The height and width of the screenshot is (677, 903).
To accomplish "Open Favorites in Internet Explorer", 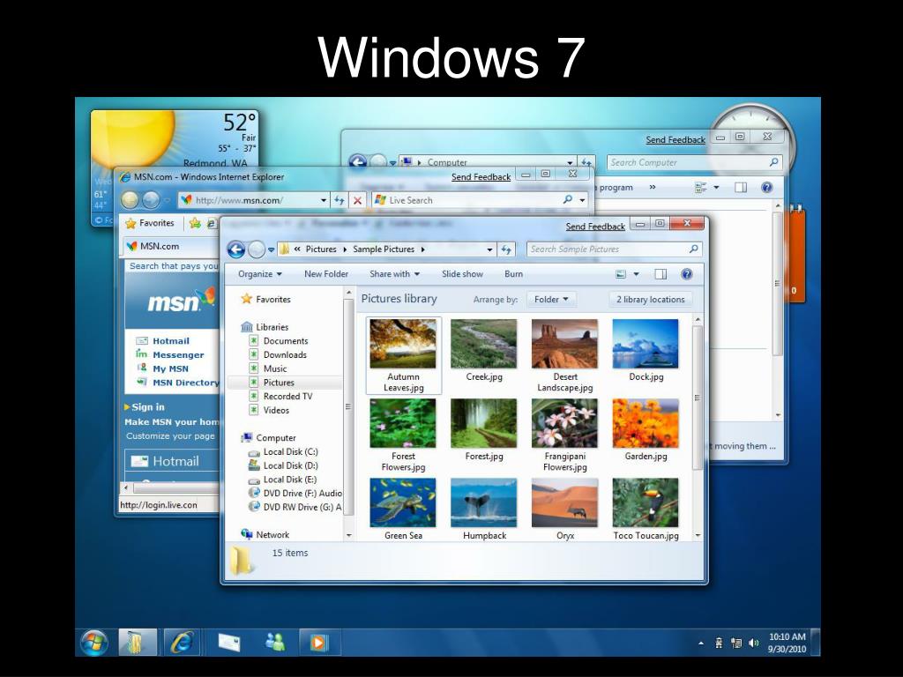I will [x=150, y=223].
